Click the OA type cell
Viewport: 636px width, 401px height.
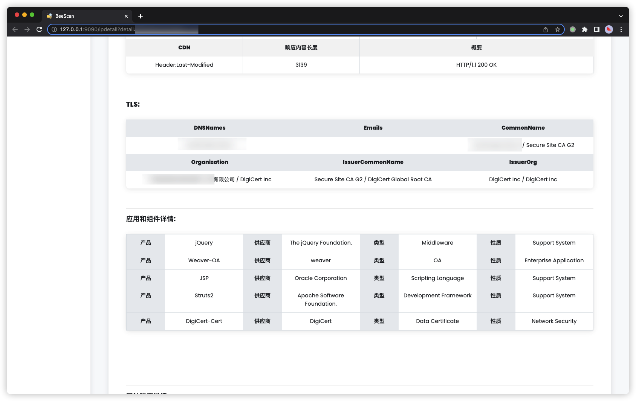[x=437, y=261]
